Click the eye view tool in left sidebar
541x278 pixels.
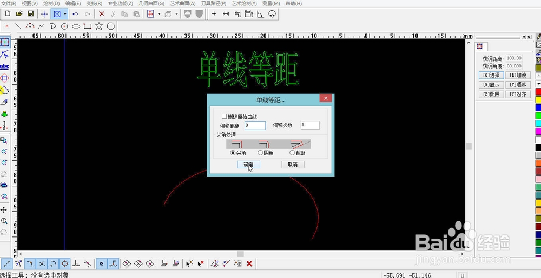(4, 186)
